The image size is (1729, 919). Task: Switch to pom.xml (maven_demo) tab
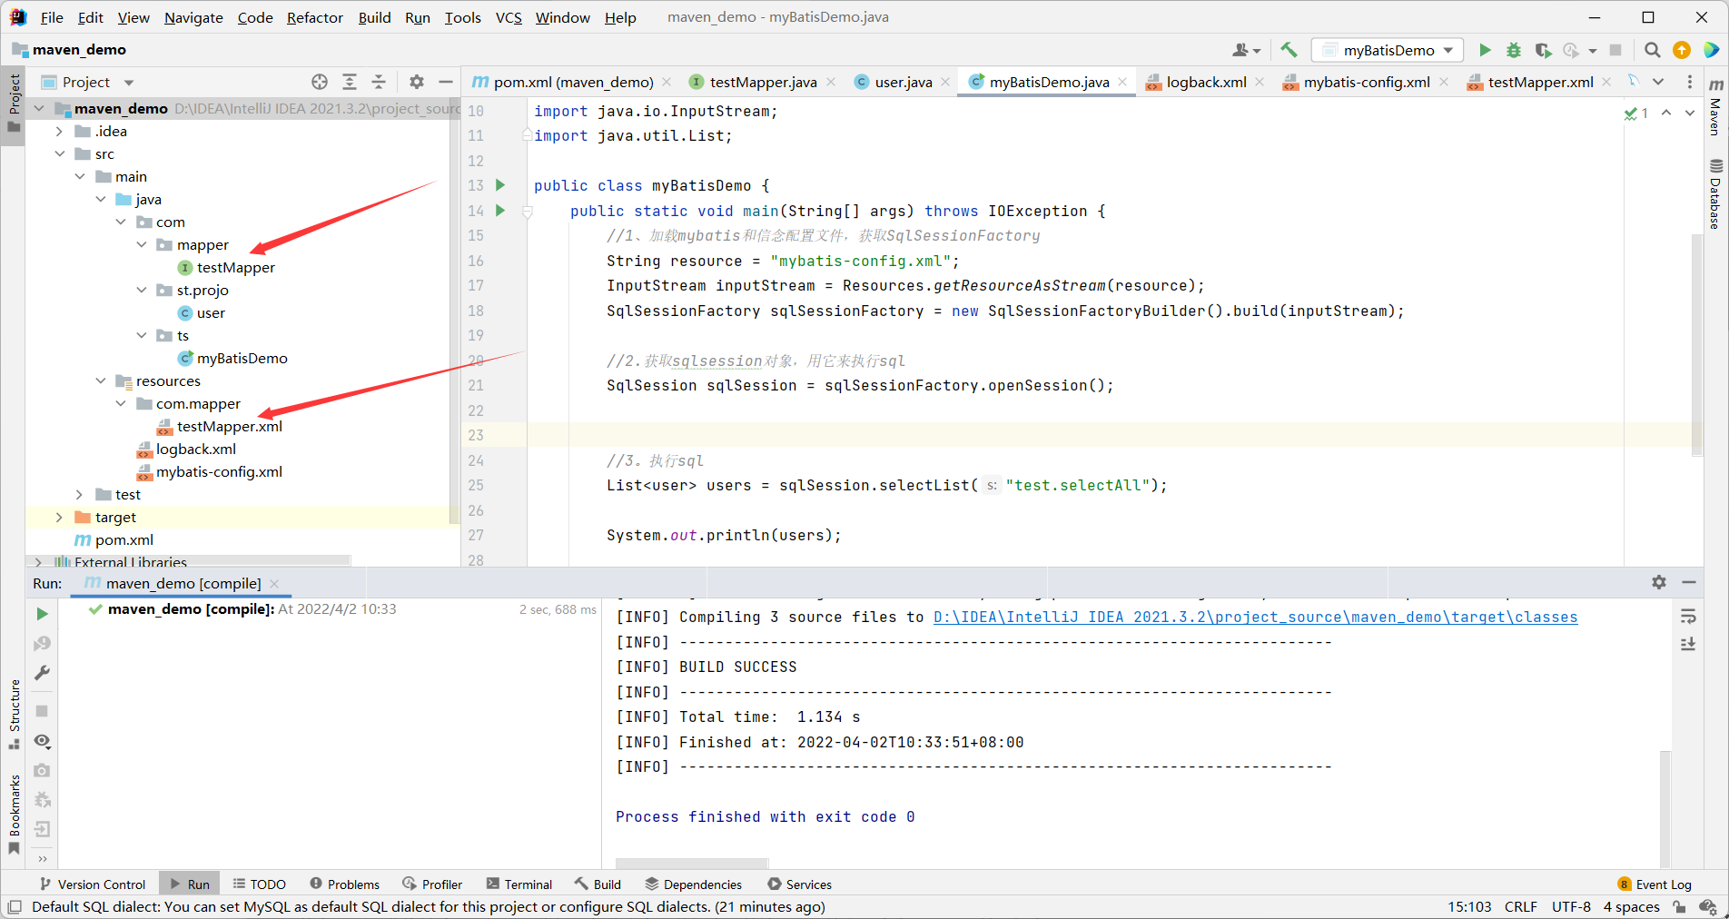(573, 82)
